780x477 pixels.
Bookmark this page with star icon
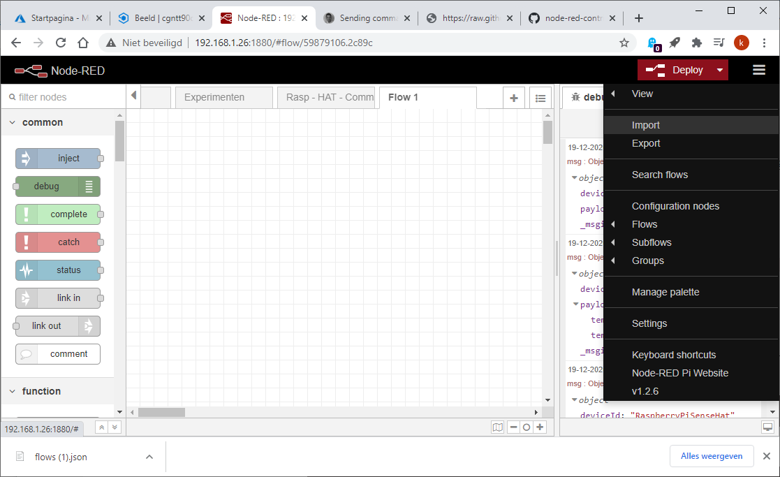coord(624,43)
